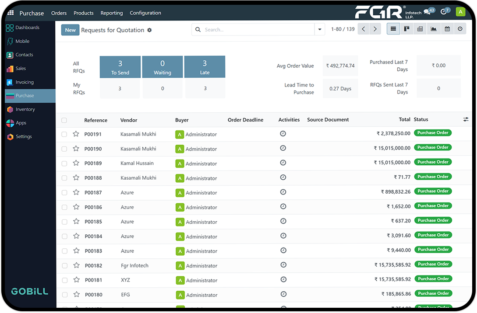This screenshot has width=477, height=313.
Task: Switch to Activity view clock icon
Action: click(x=460, y=29)
